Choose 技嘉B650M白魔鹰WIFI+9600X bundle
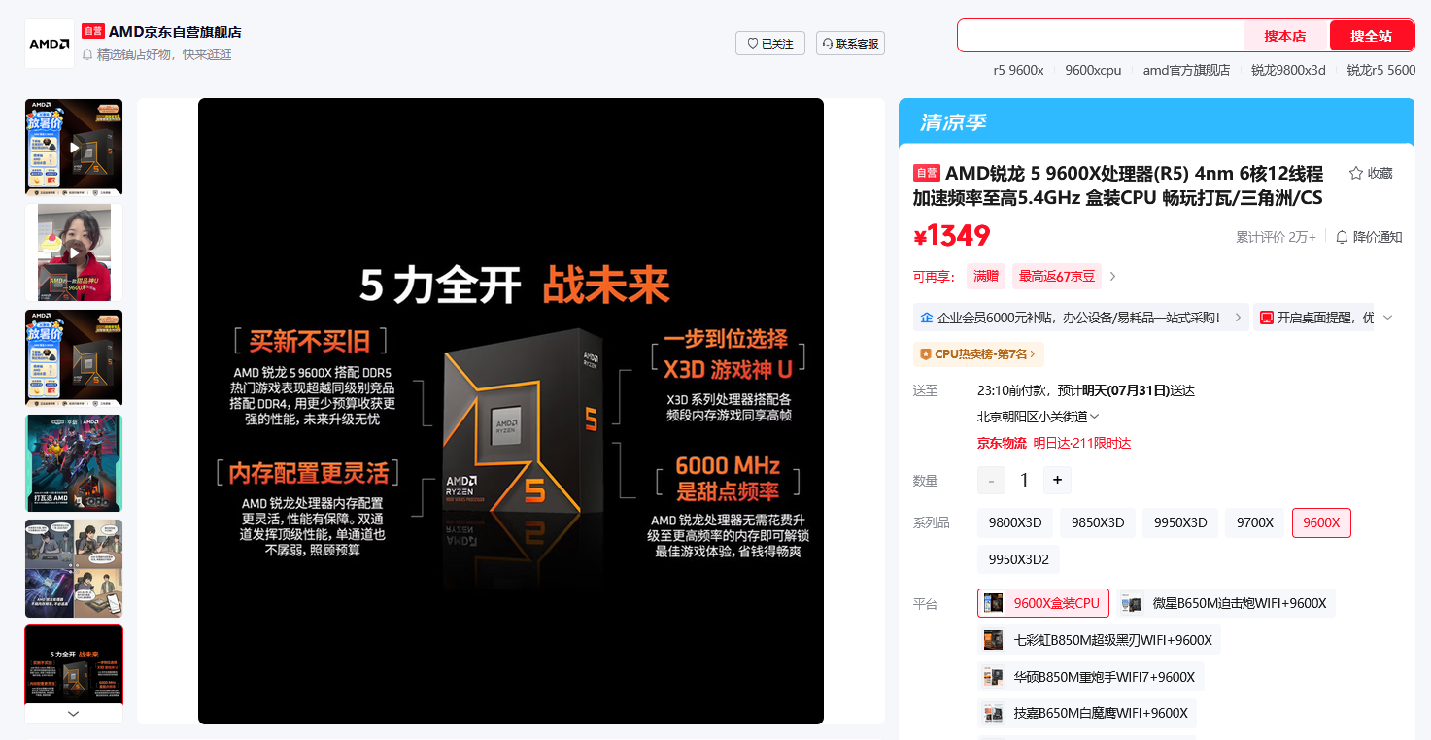The width and height of the screenshot is (1431, 740). [1087, 714]
